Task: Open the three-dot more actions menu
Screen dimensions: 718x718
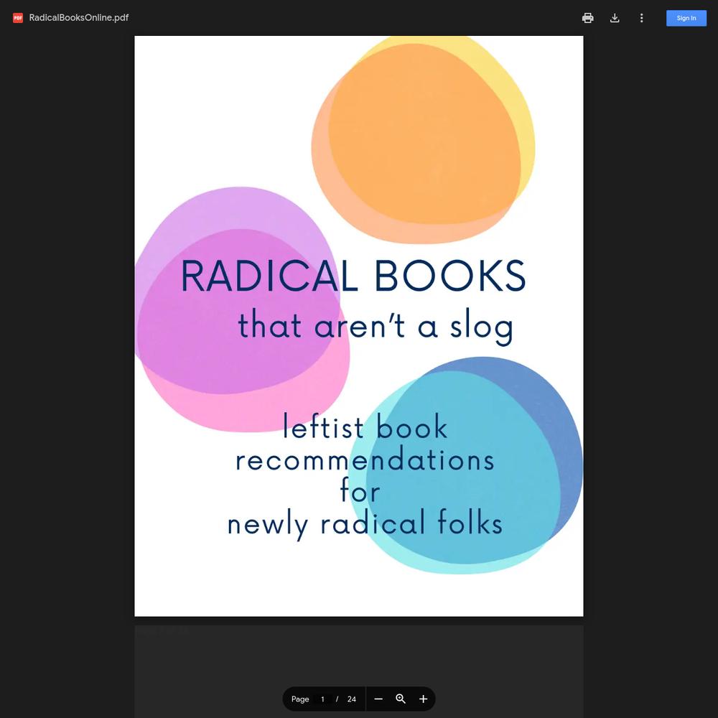Action: (641, 18)
